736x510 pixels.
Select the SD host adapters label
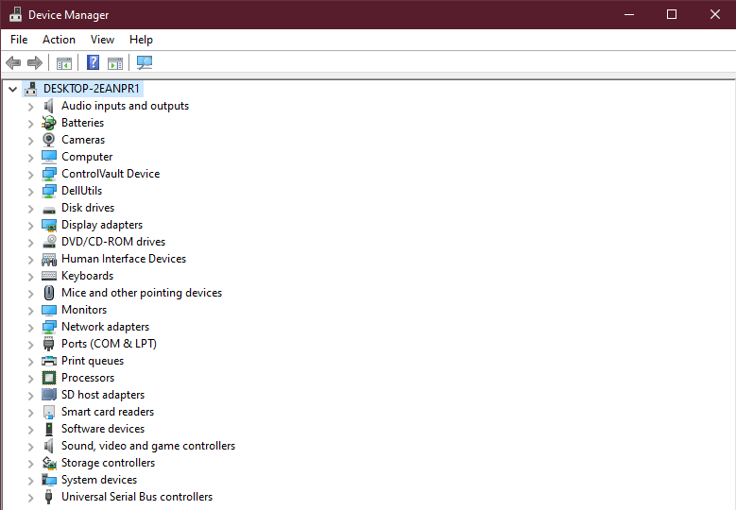103,395
